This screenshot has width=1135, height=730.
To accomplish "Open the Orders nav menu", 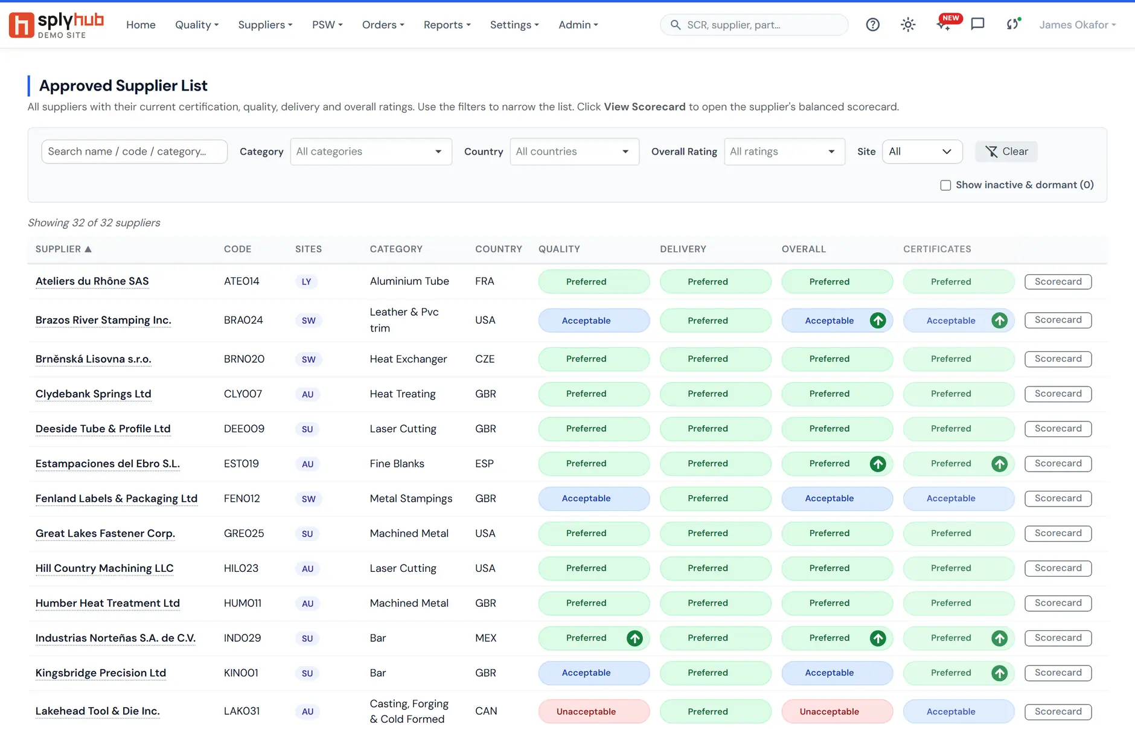I will coord(383,25).
